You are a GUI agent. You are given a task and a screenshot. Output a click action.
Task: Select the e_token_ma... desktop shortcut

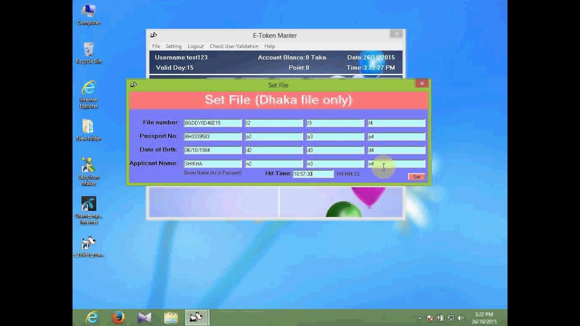(x=88, y=246)
